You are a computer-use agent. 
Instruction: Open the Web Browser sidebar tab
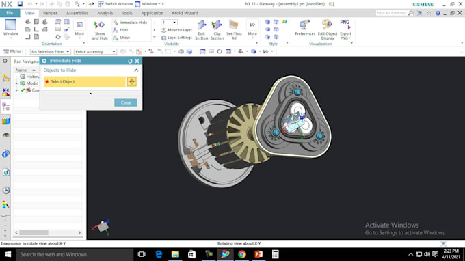coord(5,172)
